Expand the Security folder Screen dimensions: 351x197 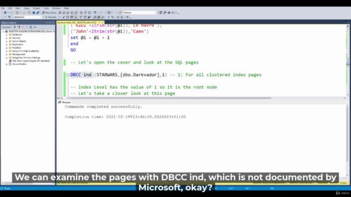[x=7, y=38]
